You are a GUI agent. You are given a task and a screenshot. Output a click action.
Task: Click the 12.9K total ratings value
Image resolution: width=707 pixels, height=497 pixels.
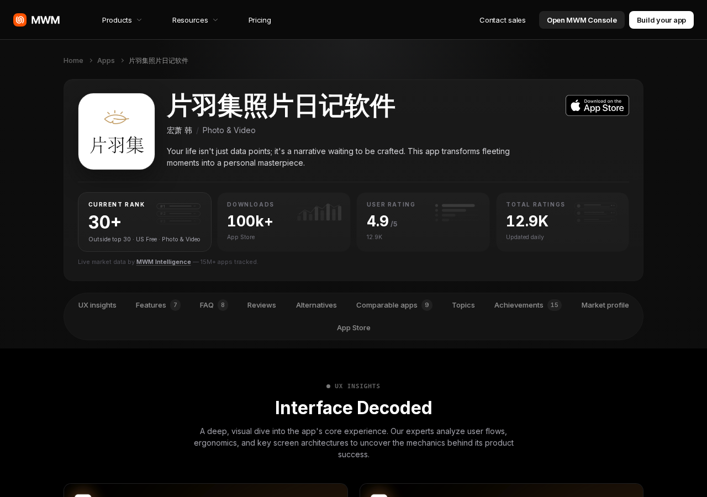point(527,221)
